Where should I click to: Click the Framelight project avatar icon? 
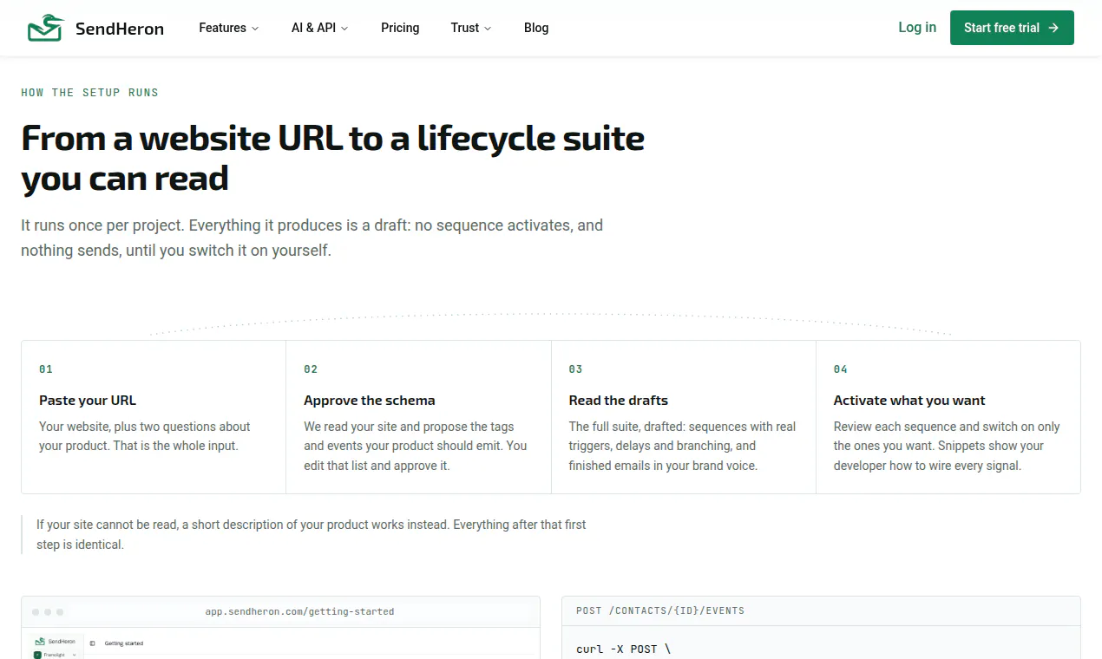[37, 655]
